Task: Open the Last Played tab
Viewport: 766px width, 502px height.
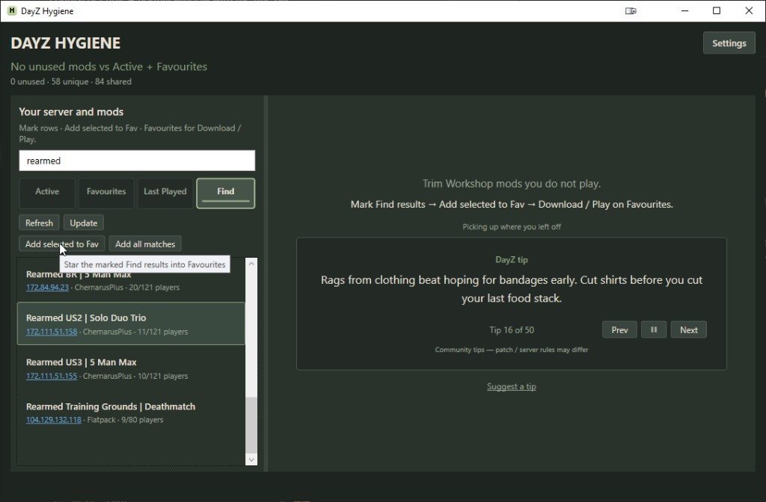Action: 165,192
